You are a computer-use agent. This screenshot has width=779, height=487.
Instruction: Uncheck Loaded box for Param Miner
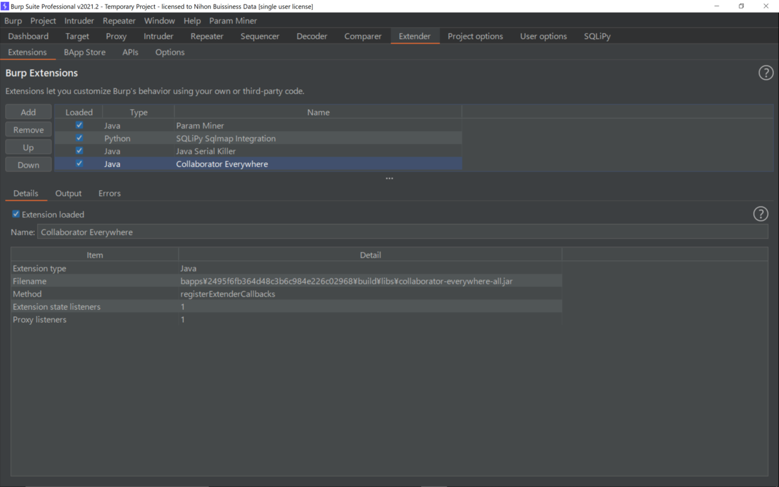(79, 125)
